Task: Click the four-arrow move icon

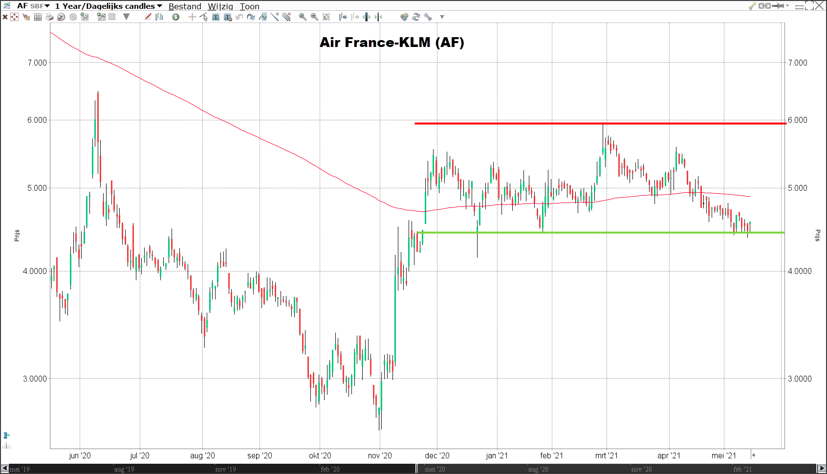Action: 15,17
